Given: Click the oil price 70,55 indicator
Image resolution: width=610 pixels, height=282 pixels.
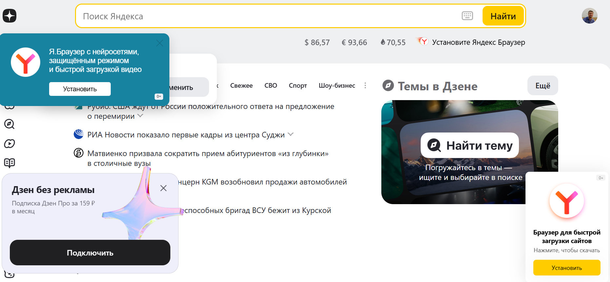Looking at the screenshot, I should pos(393,43).
